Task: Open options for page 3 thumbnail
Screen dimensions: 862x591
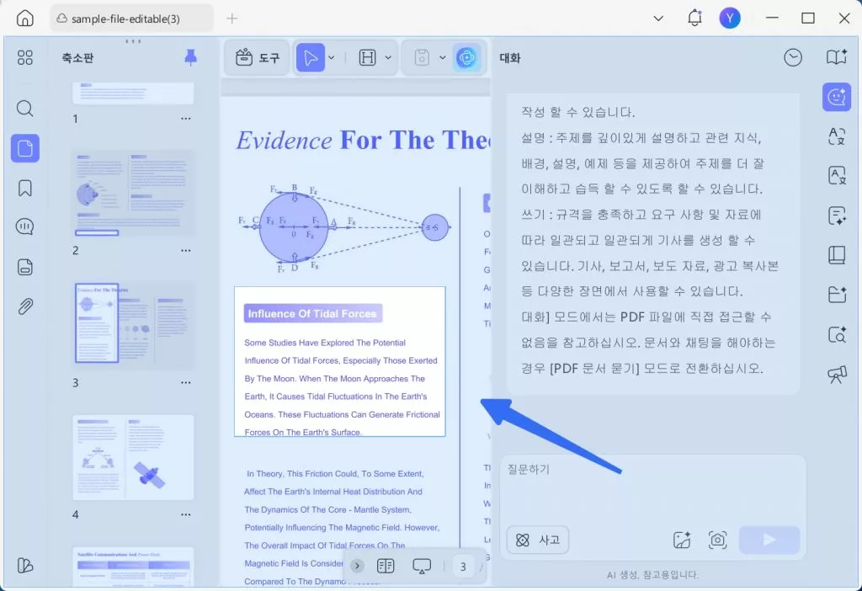Action: 186,383
